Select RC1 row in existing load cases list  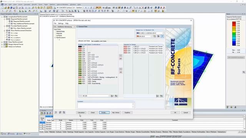click(x=98, y=77)
